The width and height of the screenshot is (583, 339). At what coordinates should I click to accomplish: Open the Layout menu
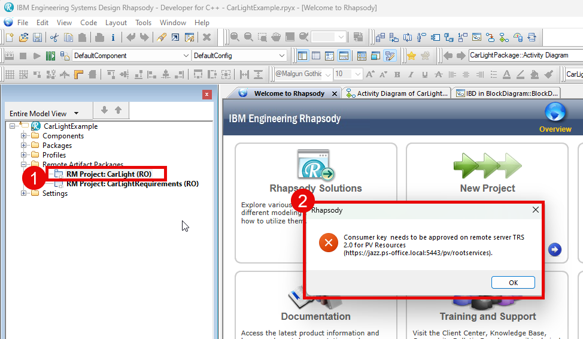116,23
